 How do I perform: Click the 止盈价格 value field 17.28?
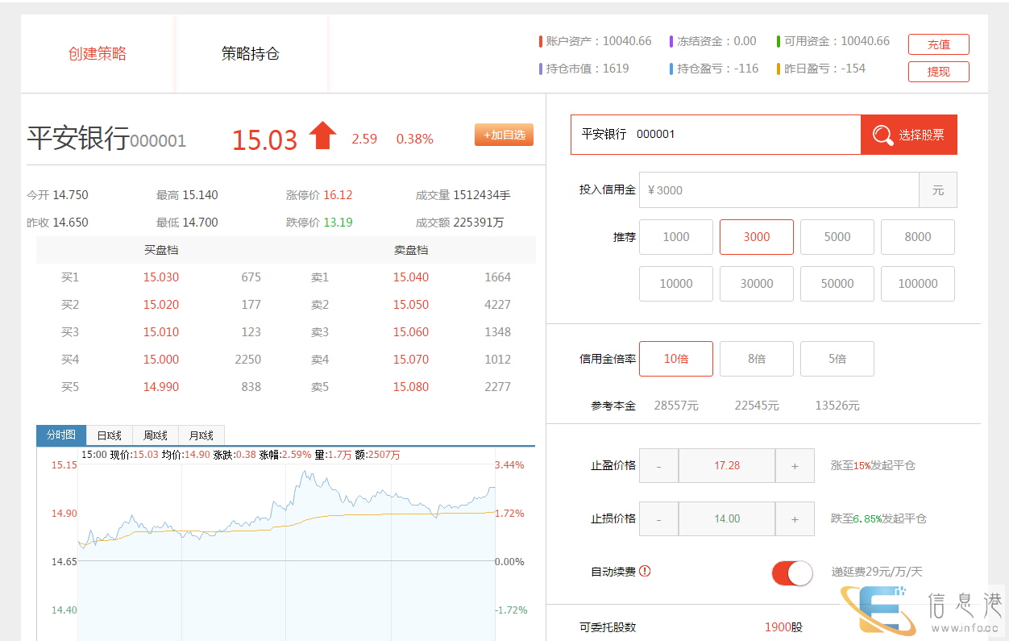(x=727, y=466)
